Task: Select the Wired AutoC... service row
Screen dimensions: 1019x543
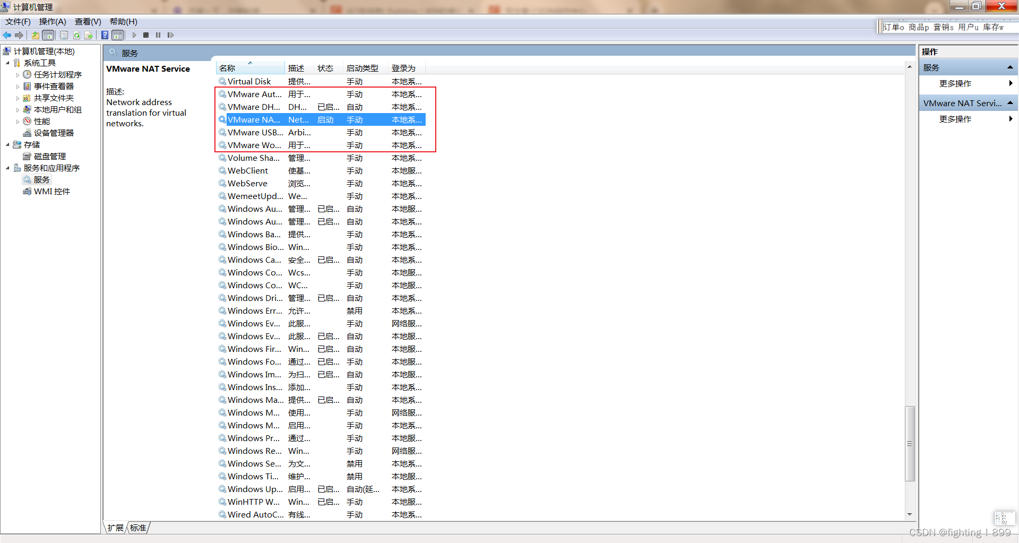Action: pos(321,515)
